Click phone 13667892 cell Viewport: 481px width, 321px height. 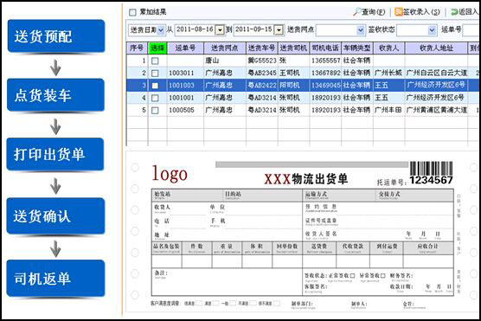tap(325, 73)
